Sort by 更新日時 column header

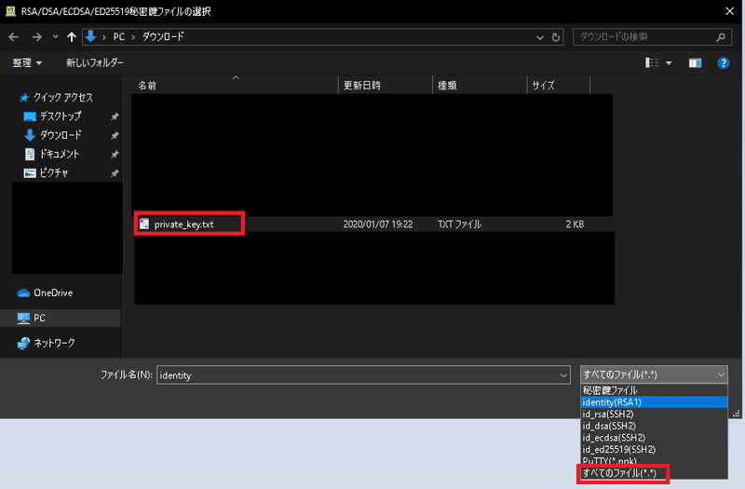pos(386,86)
